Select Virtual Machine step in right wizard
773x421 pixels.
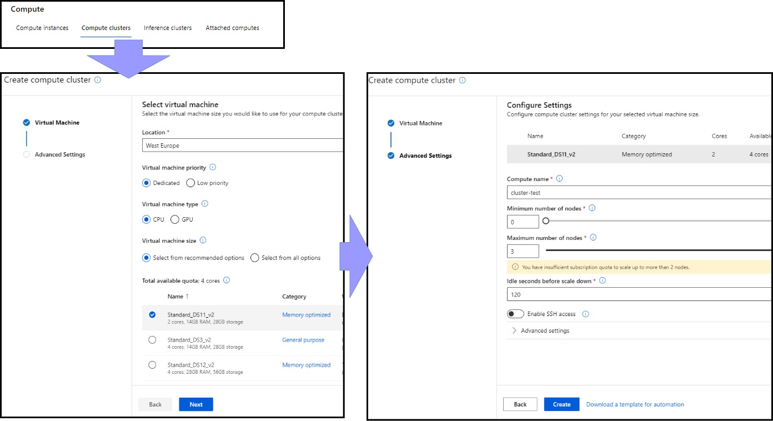click(x=415, y=123)
